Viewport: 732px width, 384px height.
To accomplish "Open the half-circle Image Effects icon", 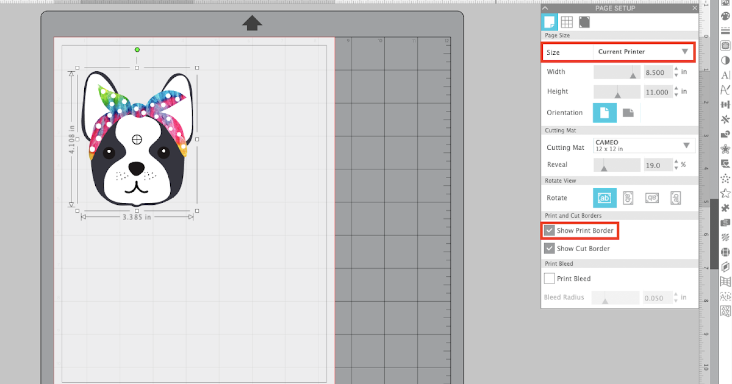I will pyautogui.click(x=725, y=60).
